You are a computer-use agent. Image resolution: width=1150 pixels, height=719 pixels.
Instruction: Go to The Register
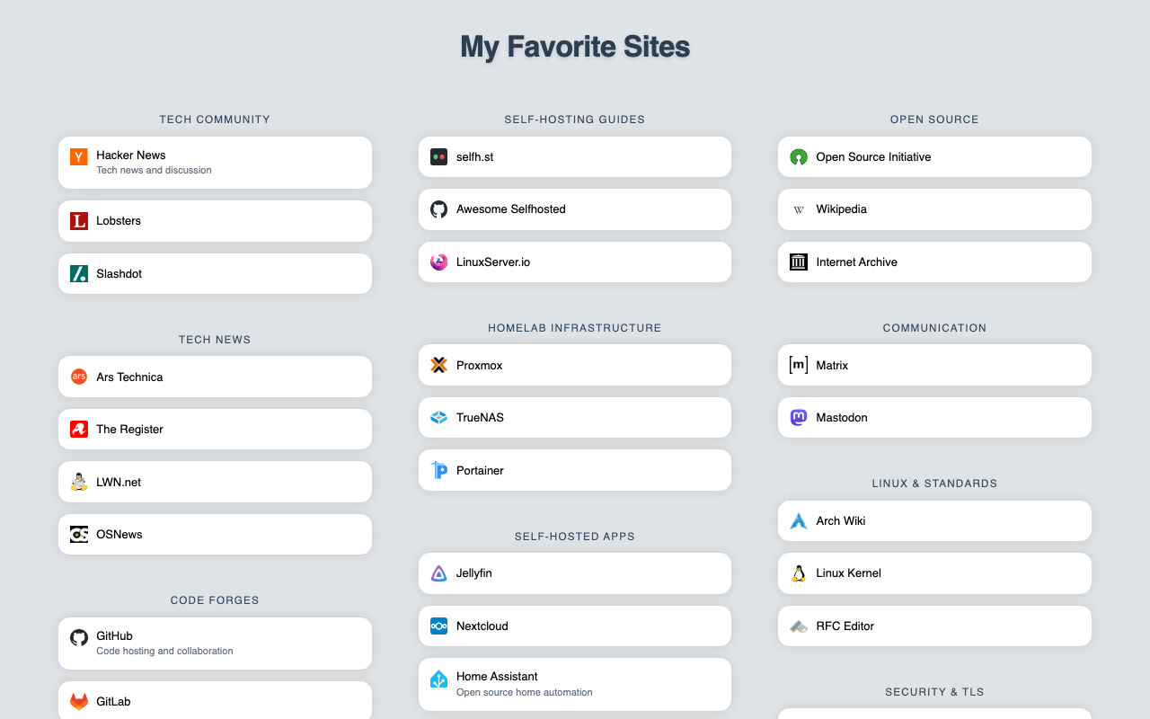pos(215,430)
